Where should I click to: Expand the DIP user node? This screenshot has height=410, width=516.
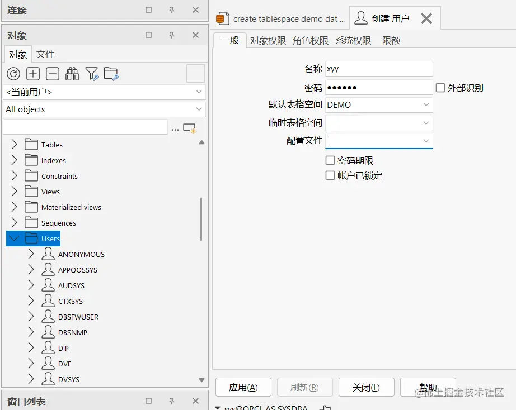(x=31, y=347)
